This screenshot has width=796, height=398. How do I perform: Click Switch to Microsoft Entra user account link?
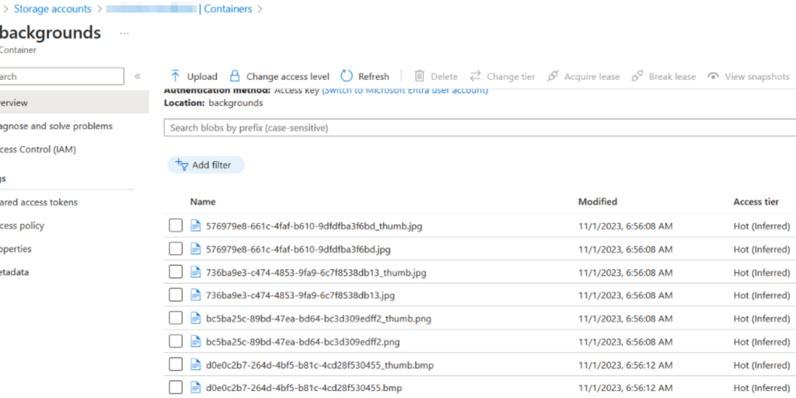coord(405,91)
